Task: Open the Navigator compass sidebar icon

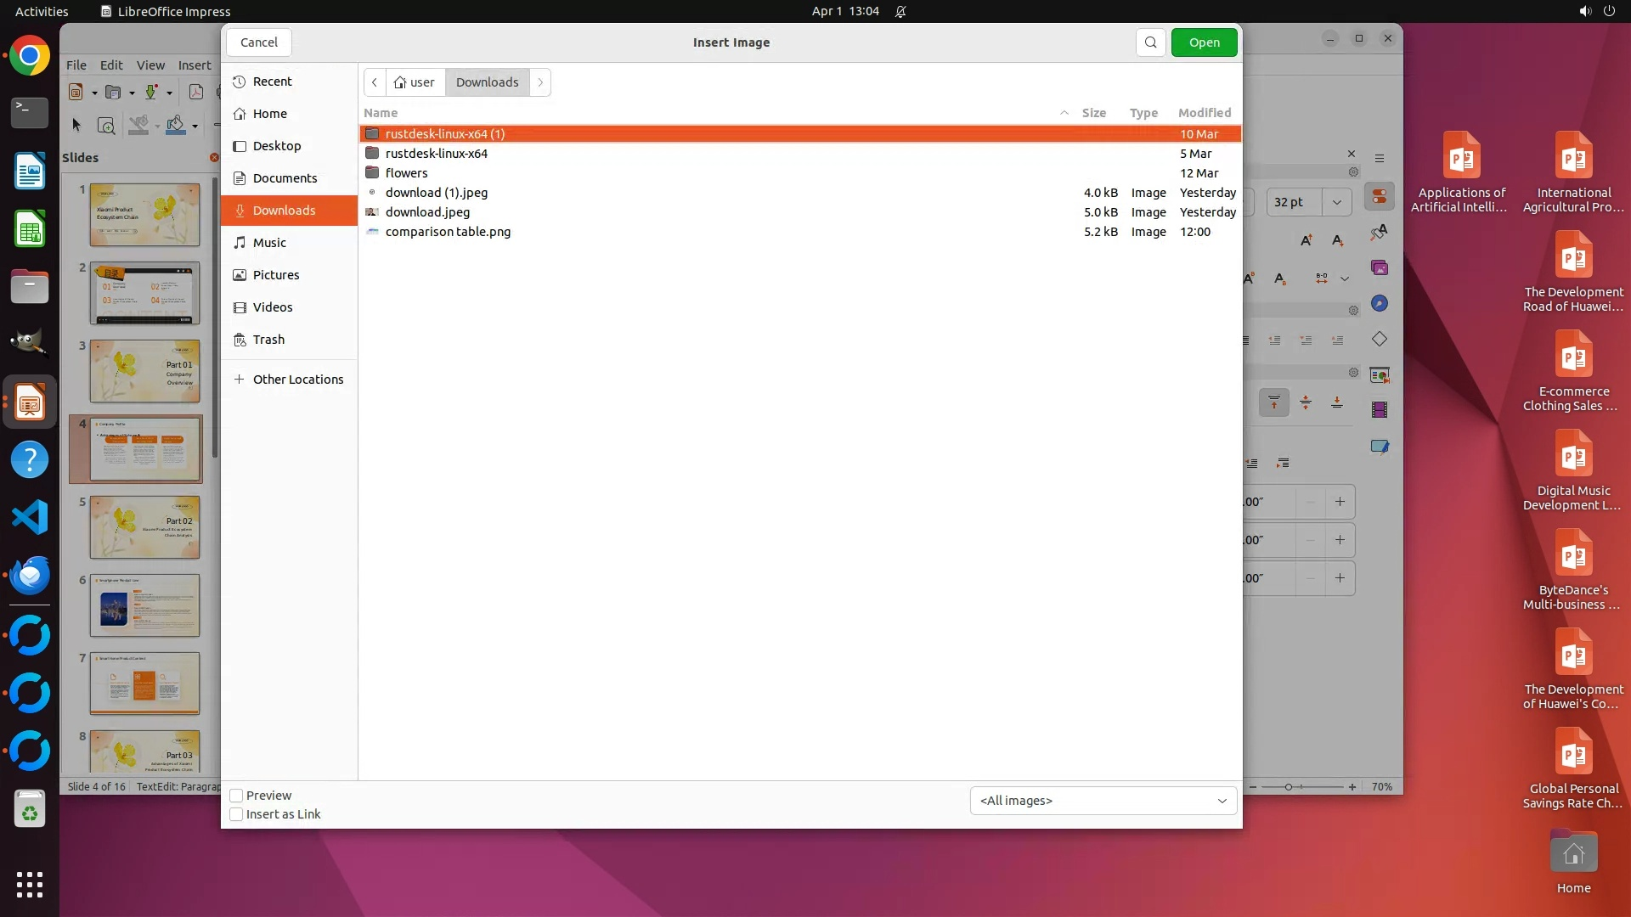Action: [1379, 304]
